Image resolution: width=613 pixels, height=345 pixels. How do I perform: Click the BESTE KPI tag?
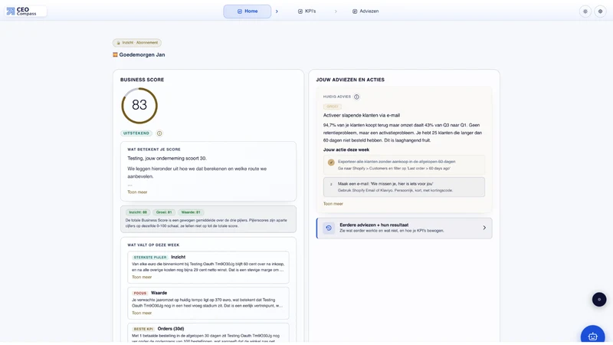tap(143, 329)
